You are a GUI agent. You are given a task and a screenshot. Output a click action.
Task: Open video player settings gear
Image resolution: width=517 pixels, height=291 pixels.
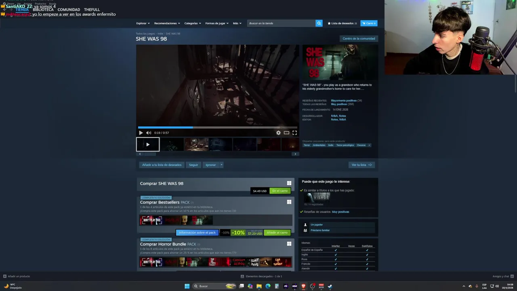[278, 133]
